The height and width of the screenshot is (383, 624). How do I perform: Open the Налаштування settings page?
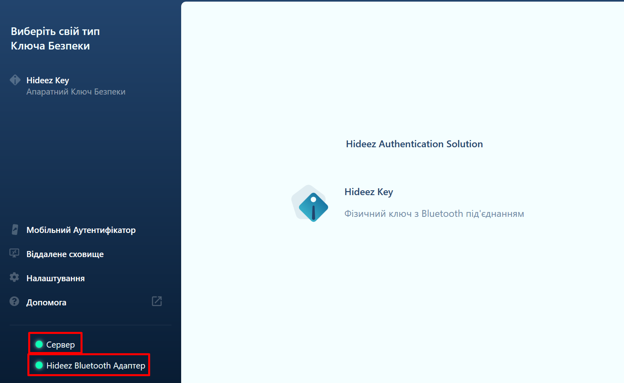(x=56, y=278)
